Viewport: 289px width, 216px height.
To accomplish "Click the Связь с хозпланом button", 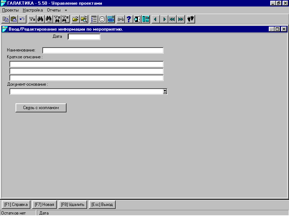I will point(41,108).
